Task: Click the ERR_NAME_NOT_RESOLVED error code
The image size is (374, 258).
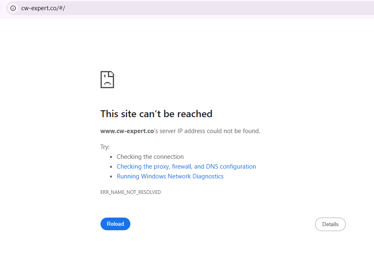Action: tap(130, 192)
